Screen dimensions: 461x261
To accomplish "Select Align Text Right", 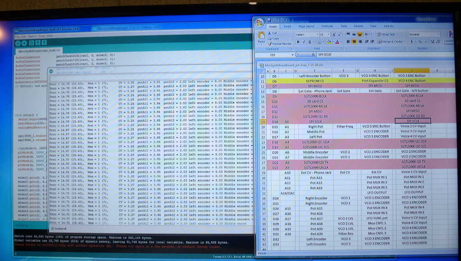I will coord(360,42).
